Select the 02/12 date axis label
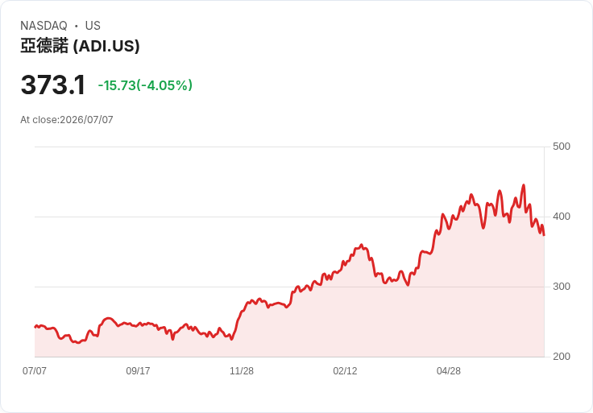The height and width of the screenshot is (413, 593). pos(345,370)
